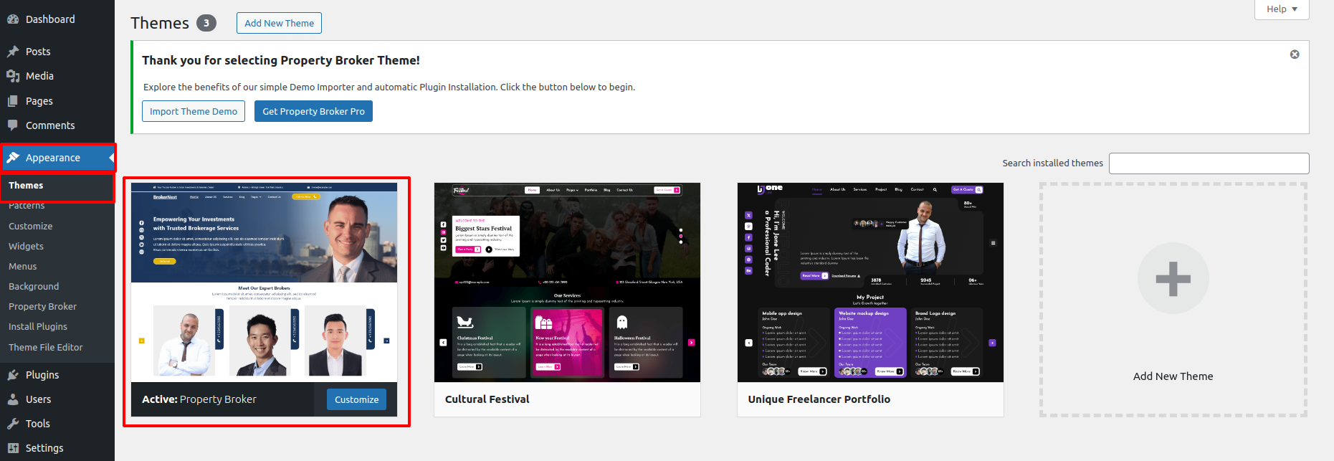1334x461 pixels.
Task: Open Theme File Editor submenu item
Action: [46, 347]
